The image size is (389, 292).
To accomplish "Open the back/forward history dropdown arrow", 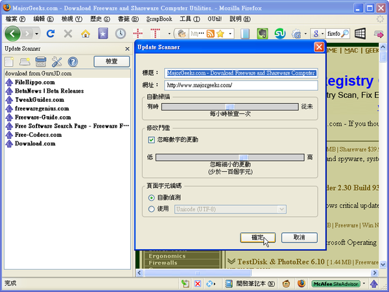I will (37, 34).
